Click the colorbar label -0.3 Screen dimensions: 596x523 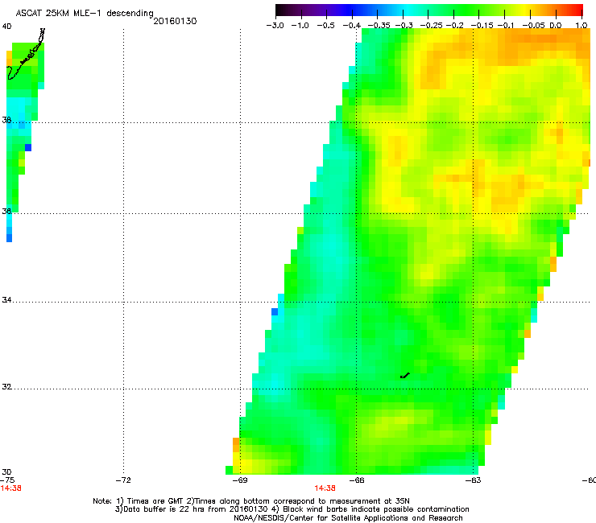click(x=404, y=26)
